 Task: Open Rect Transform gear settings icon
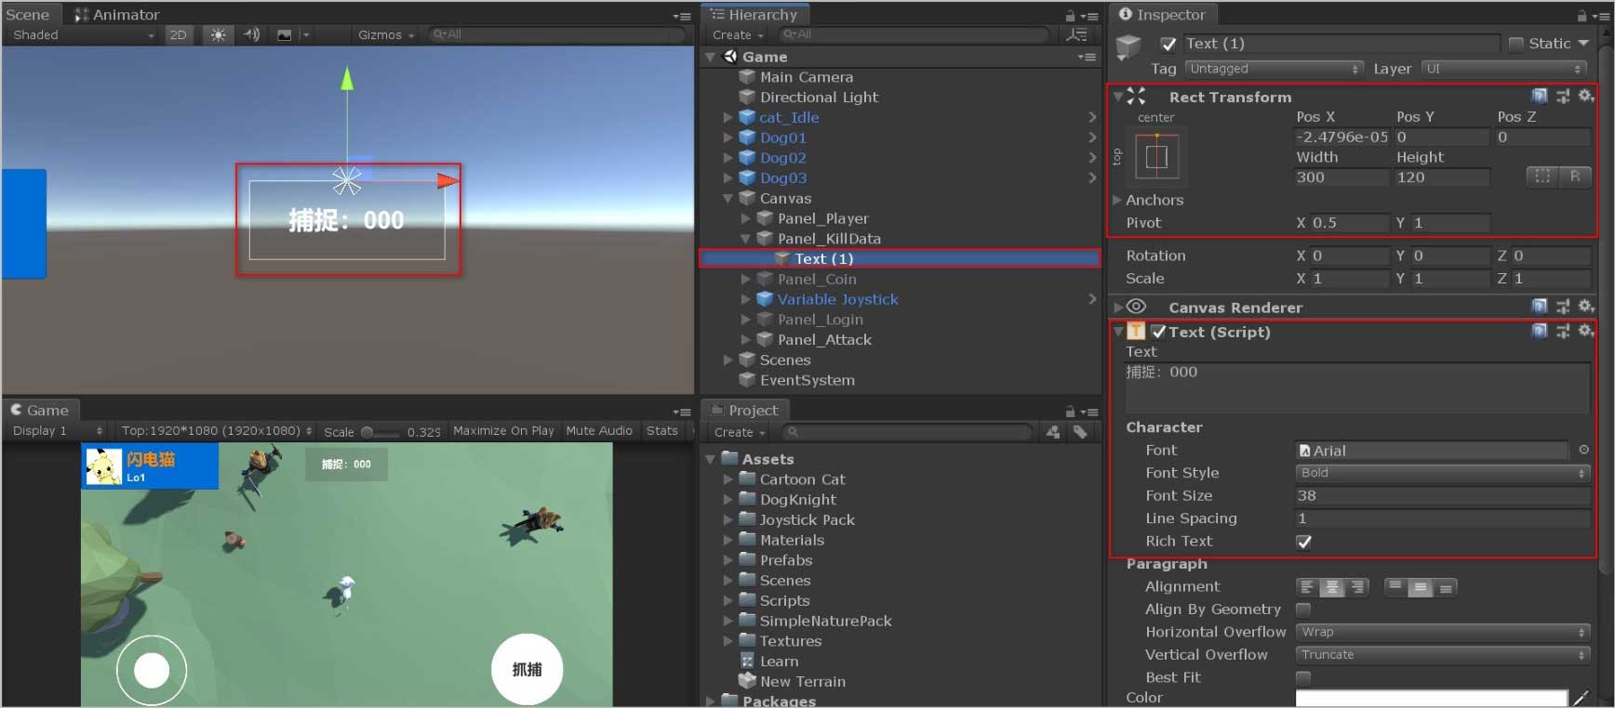click(1586, 97)
